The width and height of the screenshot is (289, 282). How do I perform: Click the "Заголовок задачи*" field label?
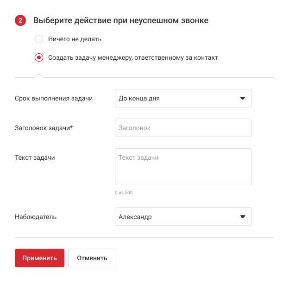click(x=44, y=128)
